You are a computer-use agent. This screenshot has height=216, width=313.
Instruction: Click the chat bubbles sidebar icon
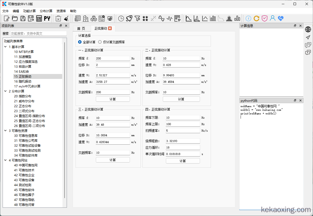click(308, 45)
